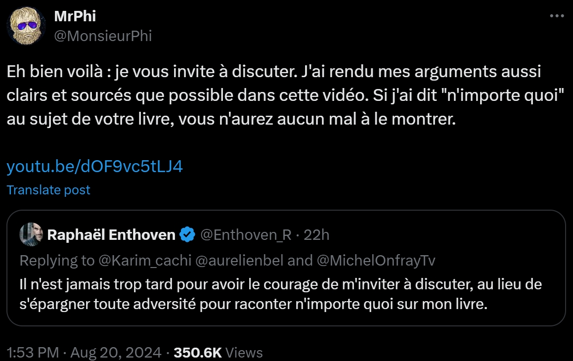Click the 1:53 PM · Aug 20, 2024 timestamp

(84, 352)
